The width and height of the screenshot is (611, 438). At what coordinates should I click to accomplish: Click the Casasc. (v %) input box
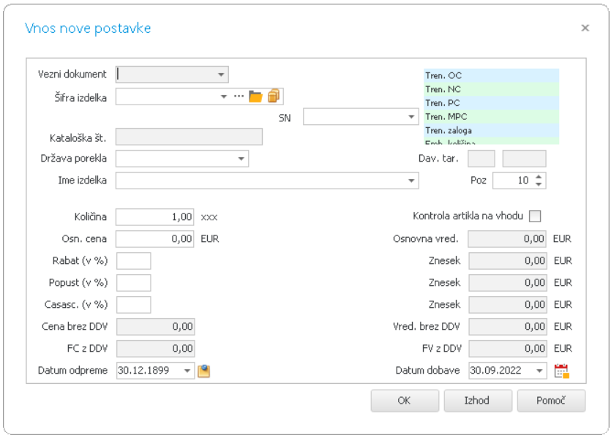[134, 304]
